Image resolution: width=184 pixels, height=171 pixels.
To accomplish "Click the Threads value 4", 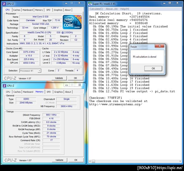I will 77,70.
